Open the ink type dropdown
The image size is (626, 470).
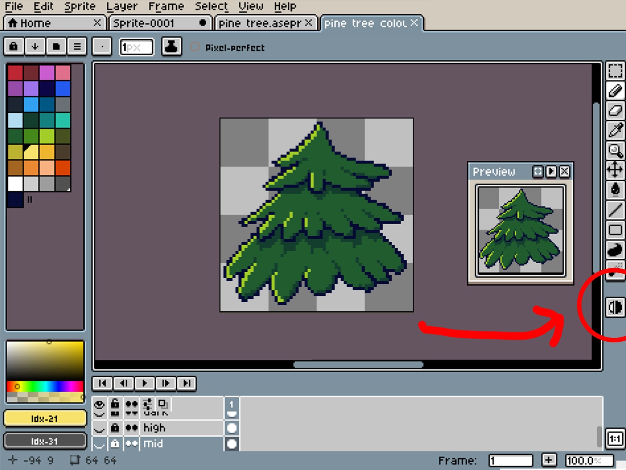[171, 47]
